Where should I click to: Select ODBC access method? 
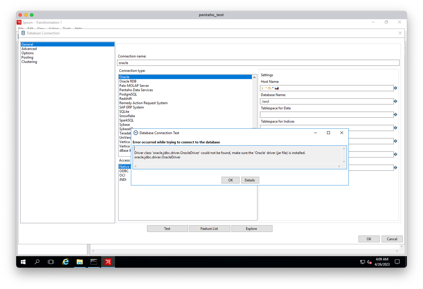tap(124, 171)
